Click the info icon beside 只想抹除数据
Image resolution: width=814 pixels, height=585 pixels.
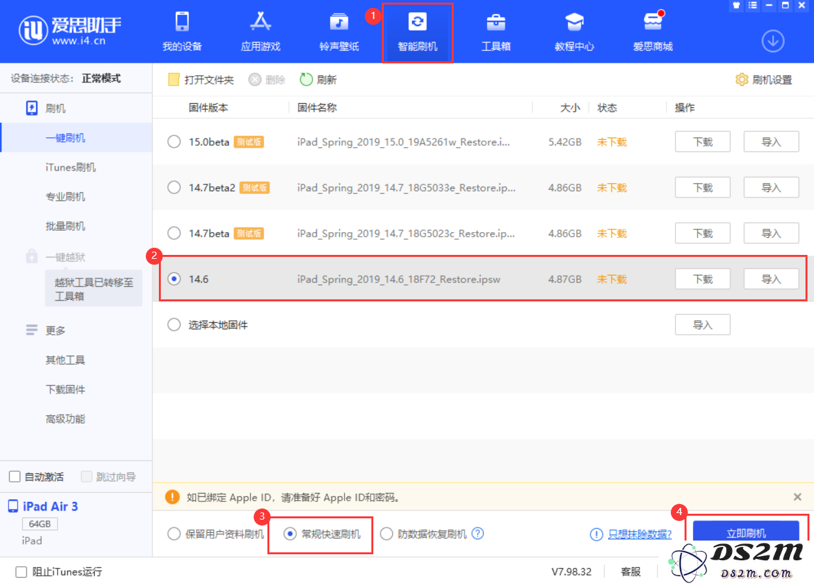tap(596, 534)
